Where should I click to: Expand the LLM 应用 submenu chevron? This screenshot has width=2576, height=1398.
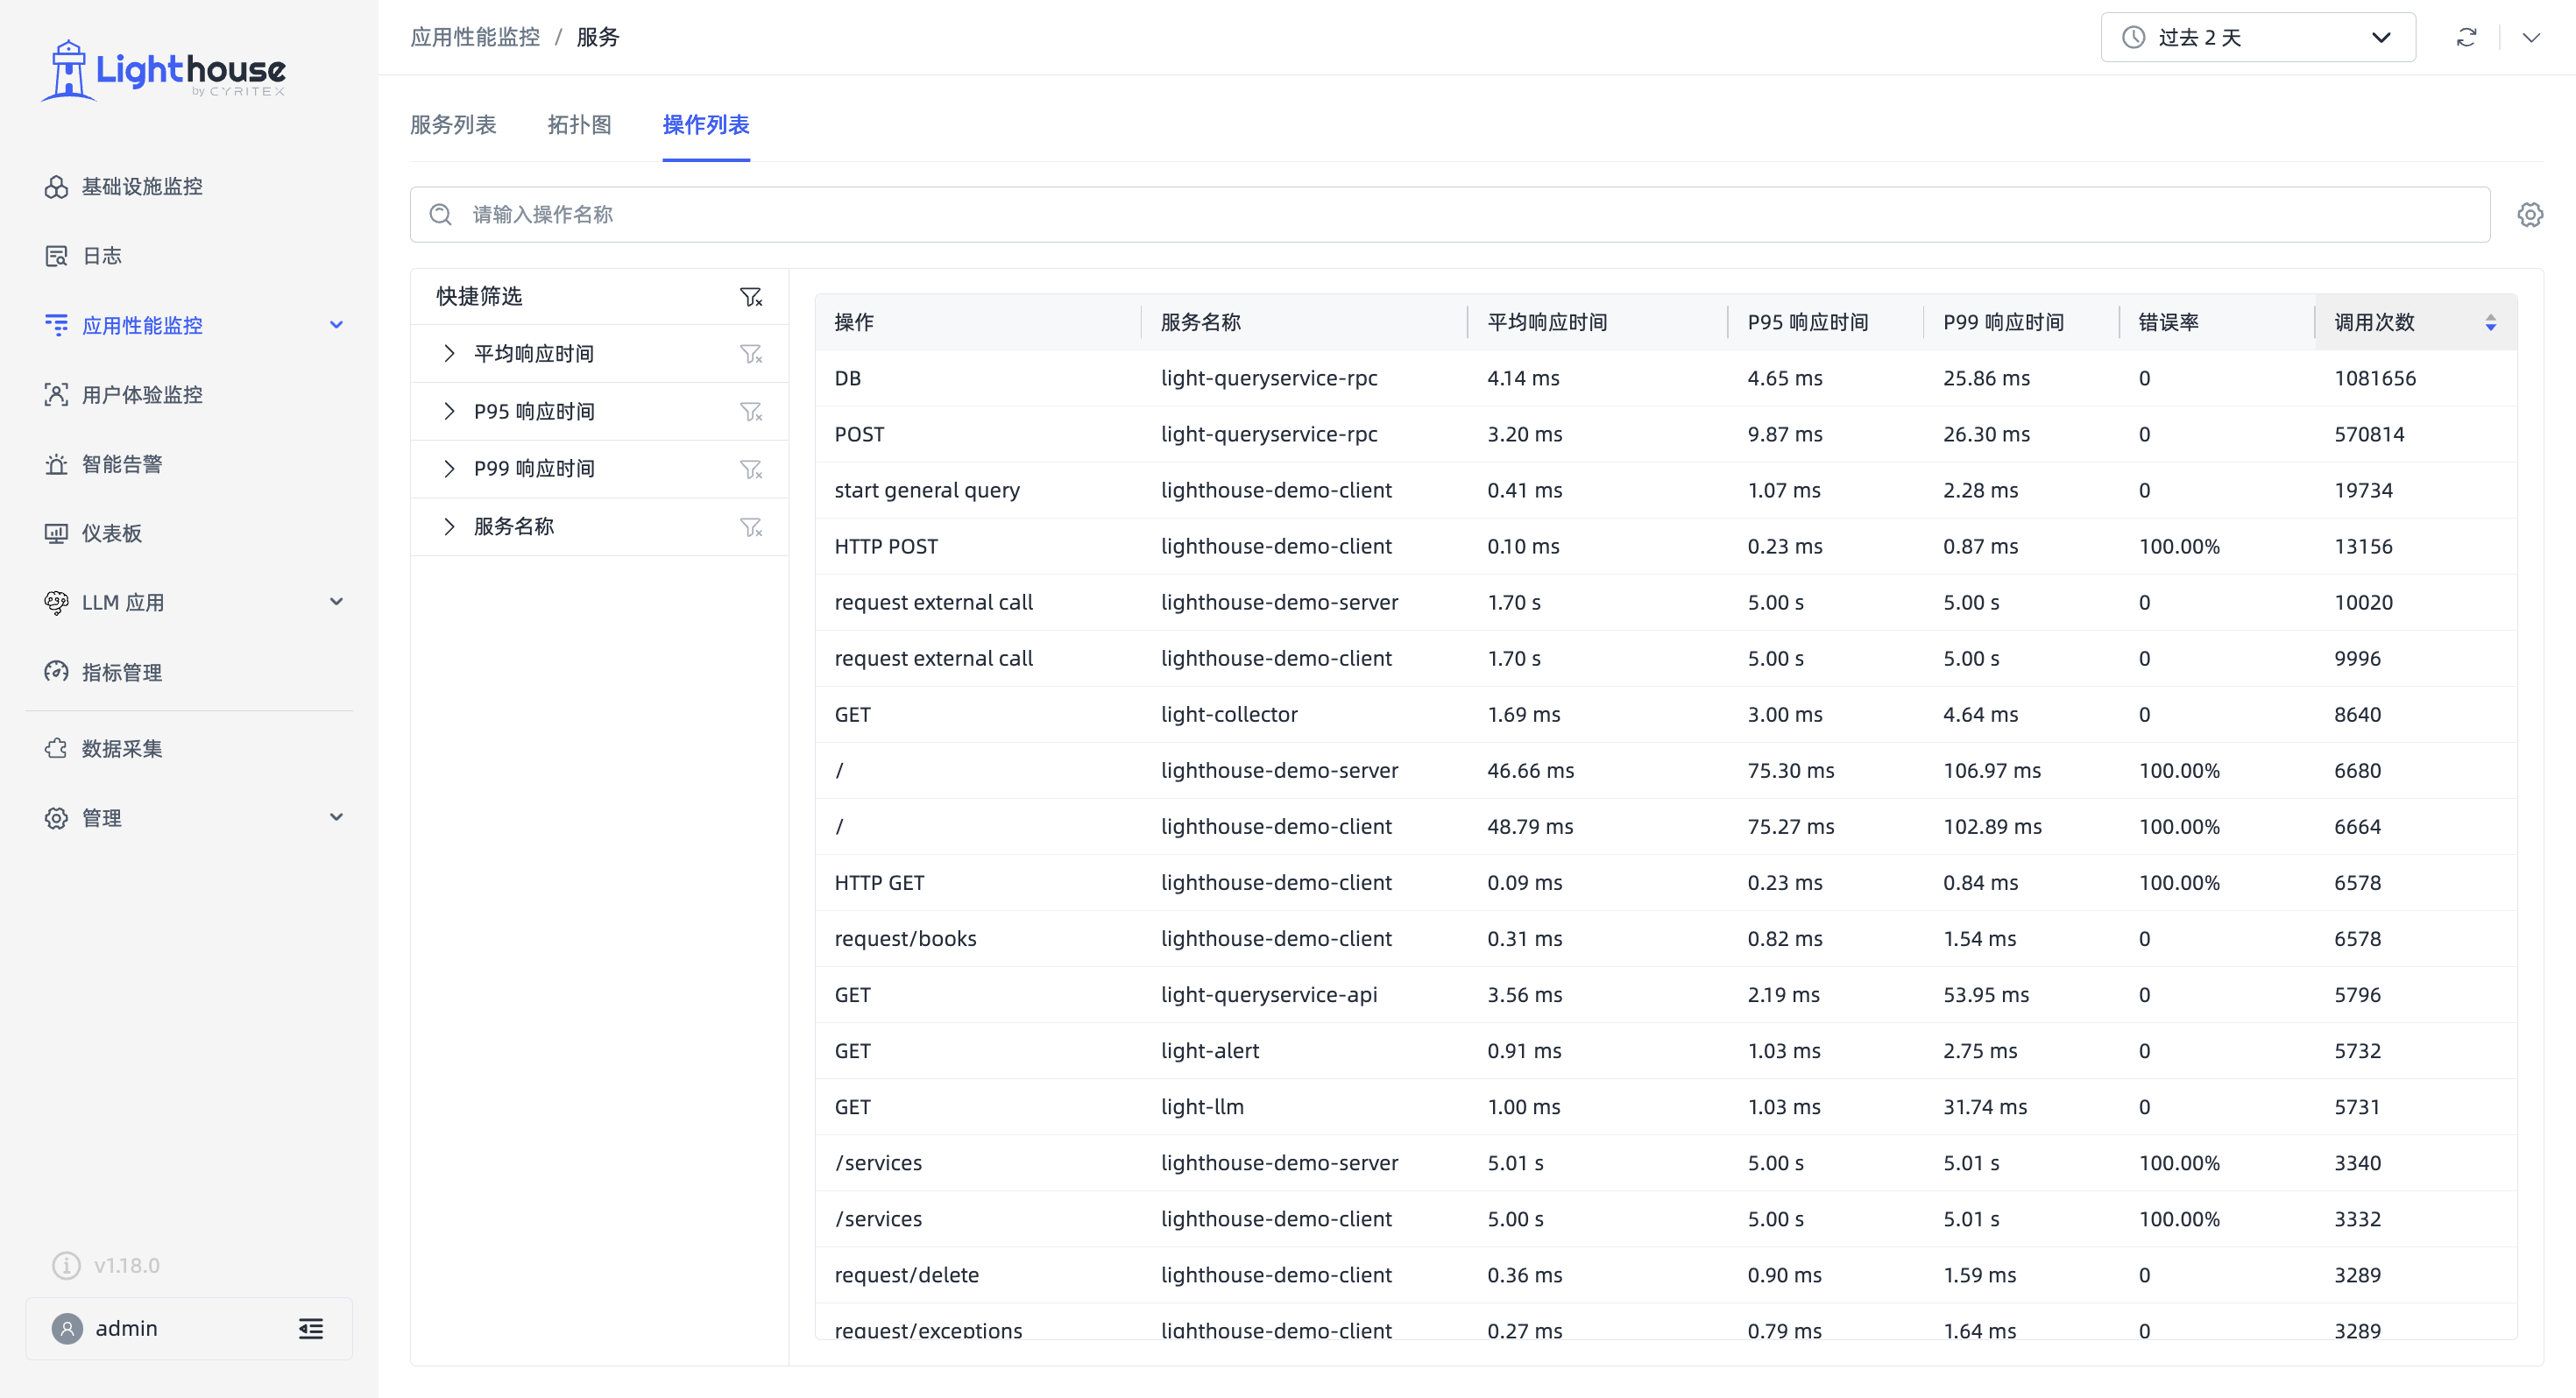point(337,602)
